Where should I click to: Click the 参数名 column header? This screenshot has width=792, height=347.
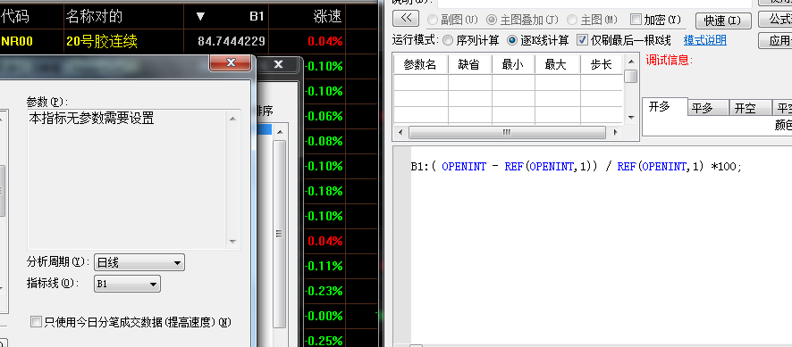pos(420,64)
